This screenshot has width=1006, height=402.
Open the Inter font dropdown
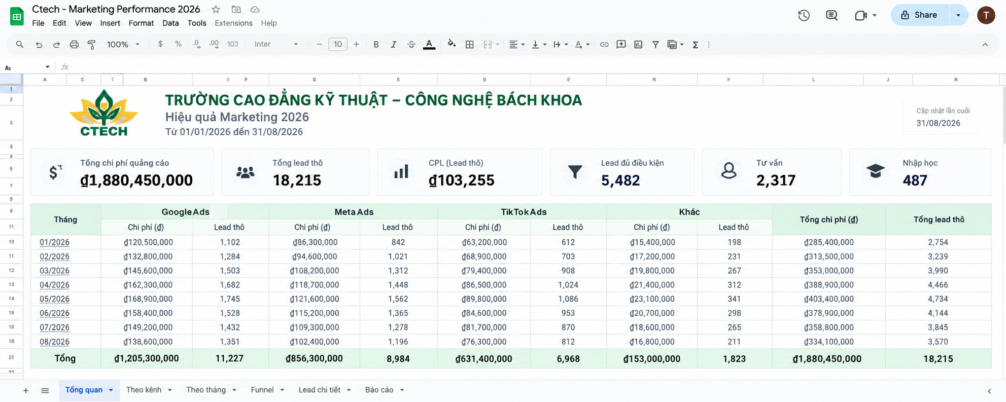276,44
